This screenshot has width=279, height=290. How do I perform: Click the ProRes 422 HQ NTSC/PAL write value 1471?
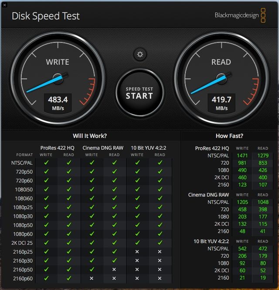(x=242, y=156)
